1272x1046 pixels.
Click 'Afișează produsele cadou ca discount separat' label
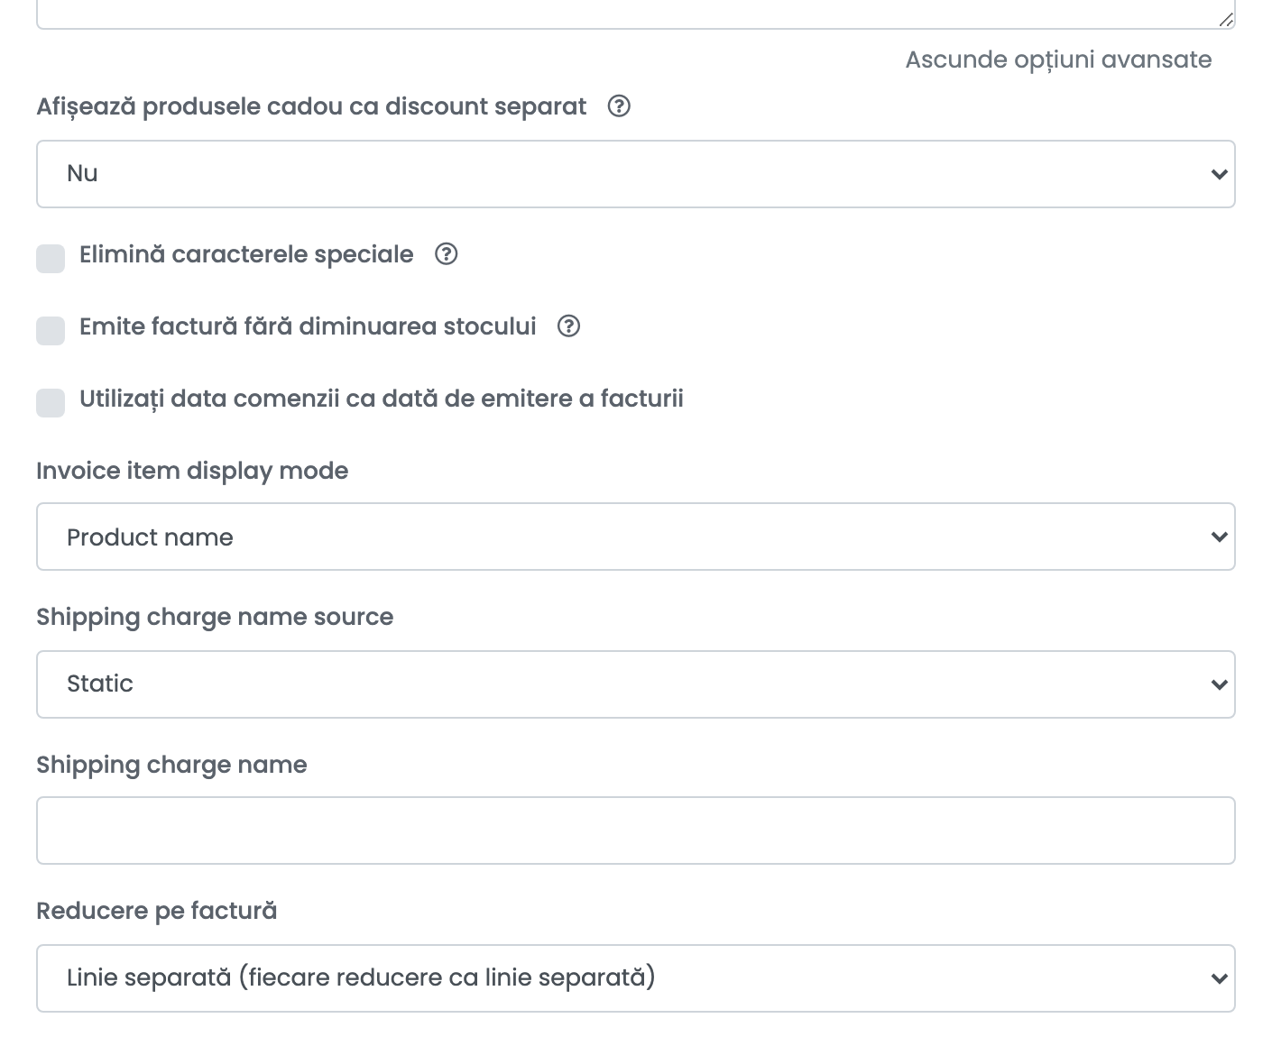pyautogui.click(x=311, y=106)
